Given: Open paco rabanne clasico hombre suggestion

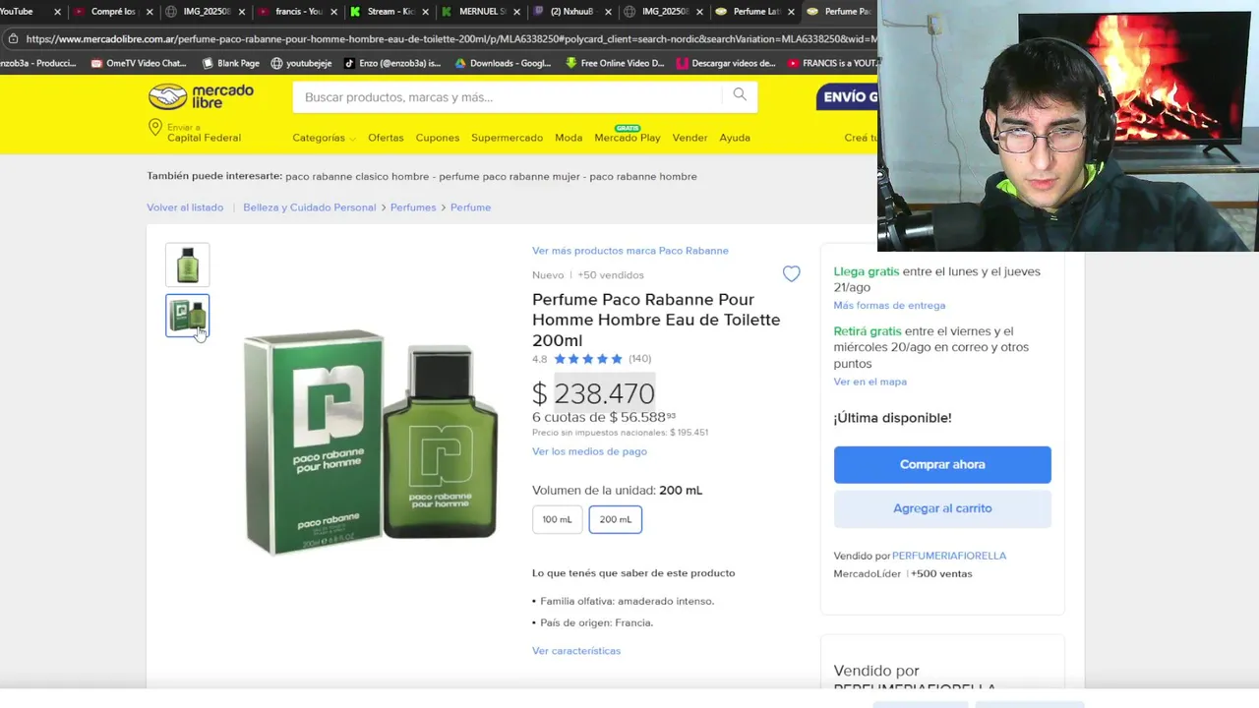Looking at the screenshot, I should coord(357,177).
